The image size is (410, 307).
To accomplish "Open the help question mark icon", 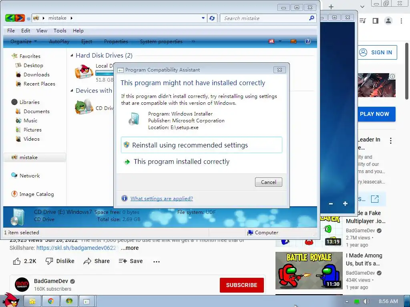I will tap(308, 41).
